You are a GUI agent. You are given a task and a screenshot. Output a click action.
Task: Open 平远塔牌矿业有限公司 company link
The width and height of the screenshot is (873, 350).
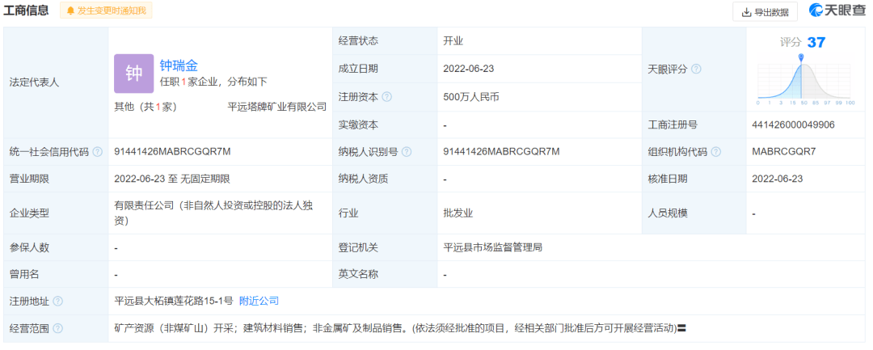click(x=277, y=107)
